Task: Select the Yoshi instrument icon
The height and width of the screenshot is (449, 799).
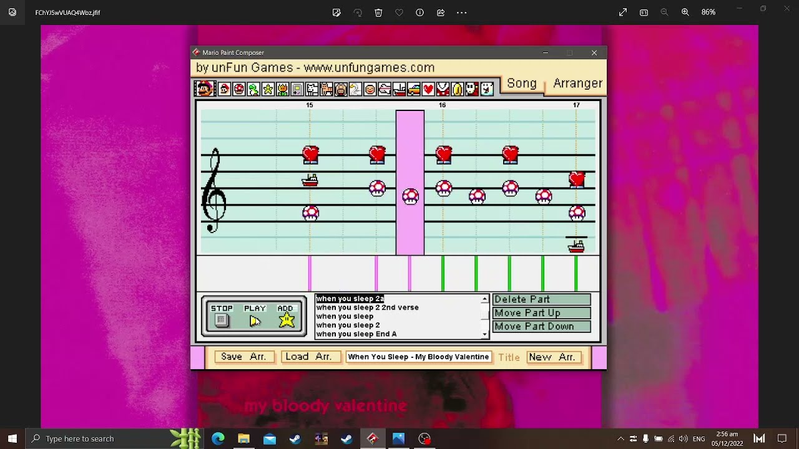Action: pos(253,89)
